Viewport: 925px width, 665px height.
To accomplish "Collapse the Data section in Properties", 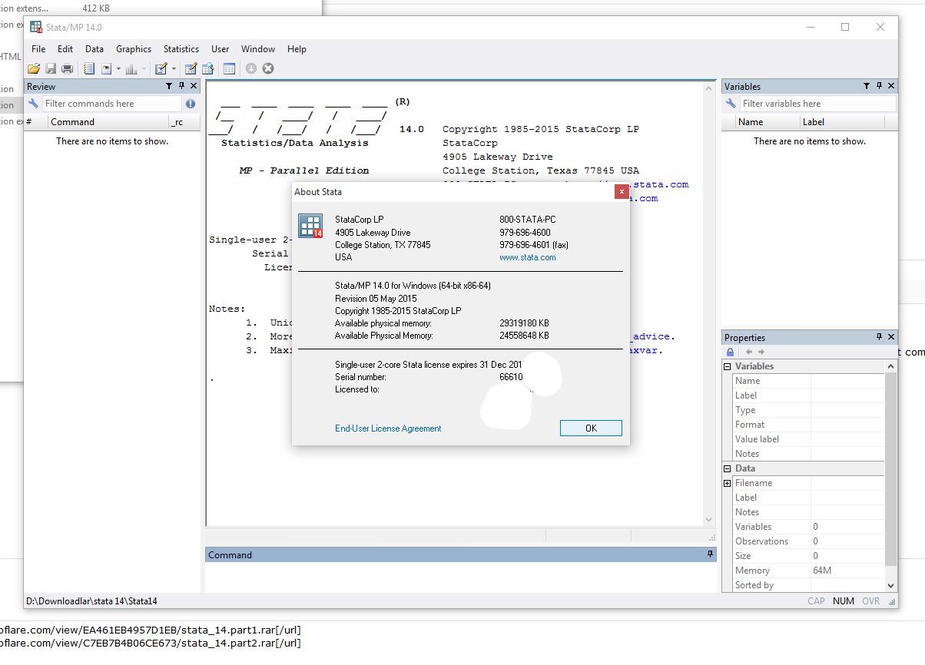I will 728,468.
